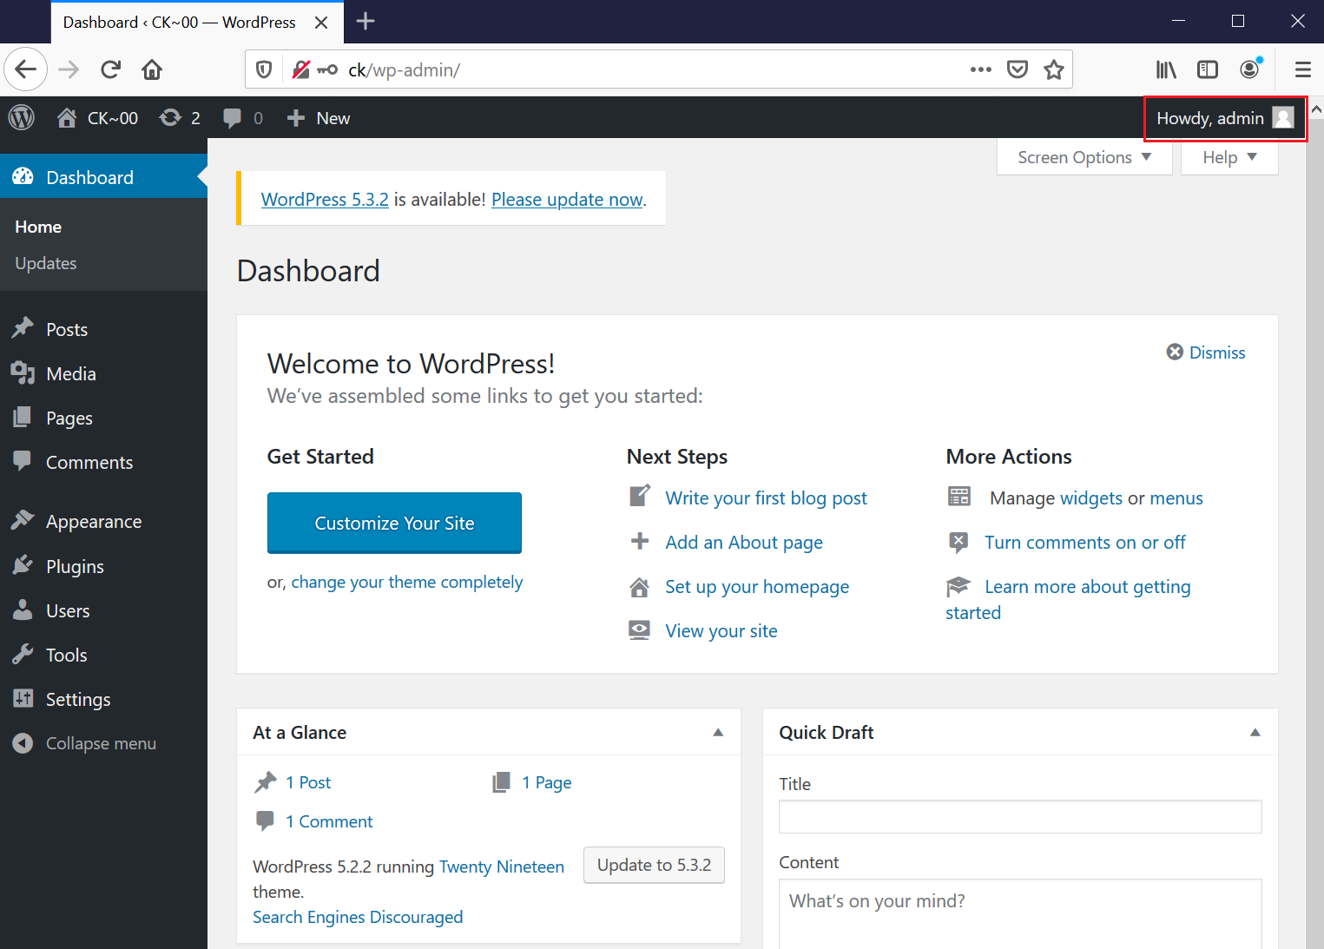Open the Firefox hamburger menu
Viewport: 1324px width, 949px height.
[x=1301, y=69]
